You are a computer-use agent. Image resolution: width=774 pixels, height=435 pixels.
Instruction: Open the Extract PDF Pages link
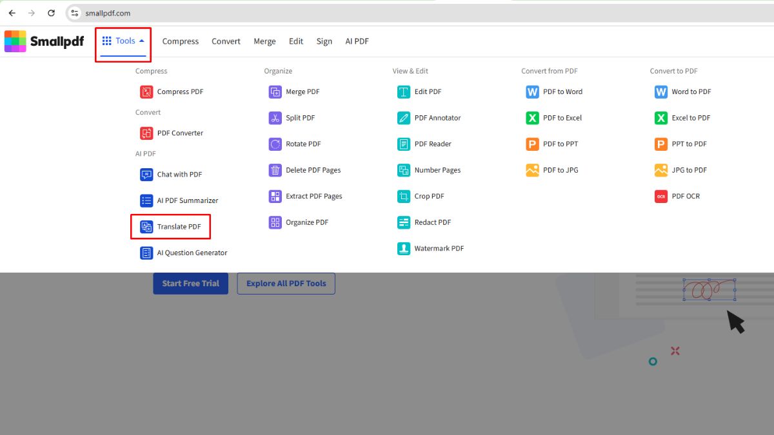(x=314, y=197)
